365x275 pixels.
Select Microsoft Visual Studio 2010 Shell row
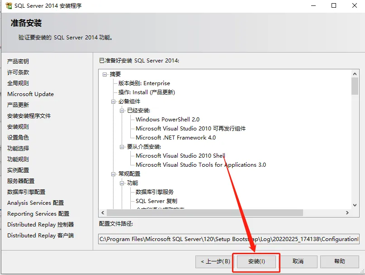pos(180,155)
